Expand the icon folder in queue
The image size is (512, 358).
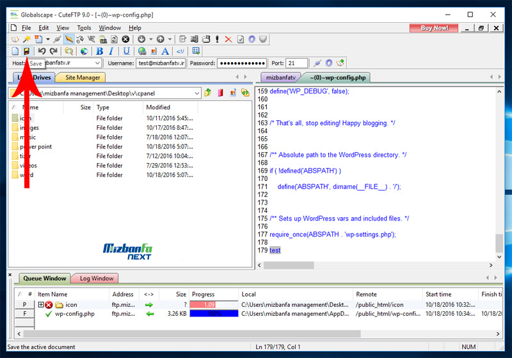click(x=41, y=305)
